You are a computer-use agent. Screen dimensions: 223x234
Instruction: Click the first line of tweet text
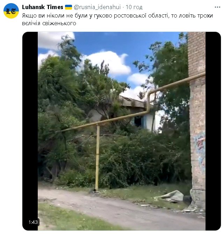pos(117,15)
